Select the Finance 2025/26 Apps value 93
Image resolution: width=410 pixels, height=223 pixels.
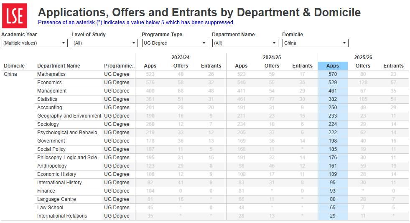point(333,191)
